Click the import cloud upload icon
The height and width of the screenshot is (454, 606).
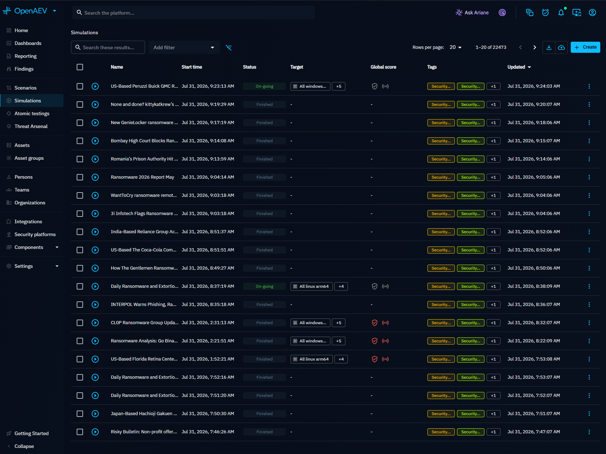pos(561,47)
